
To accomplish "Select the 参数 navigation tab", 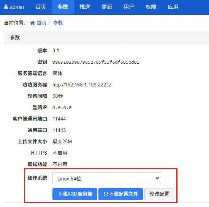I will tap(63, 7).
